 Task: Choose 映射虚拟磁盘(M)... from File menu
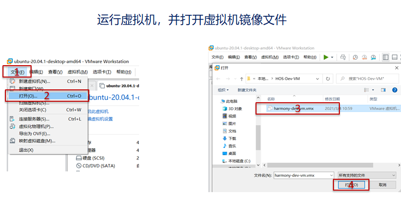48,141
